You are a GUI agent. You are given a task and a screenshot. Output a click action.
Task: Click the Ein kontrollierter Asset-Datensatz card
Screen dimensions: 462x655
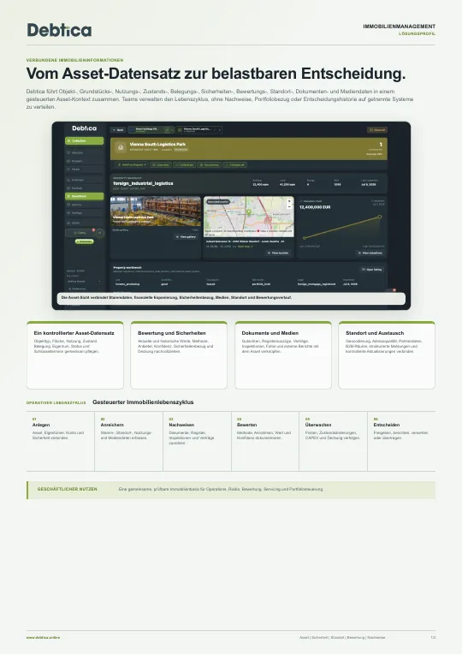75,355
